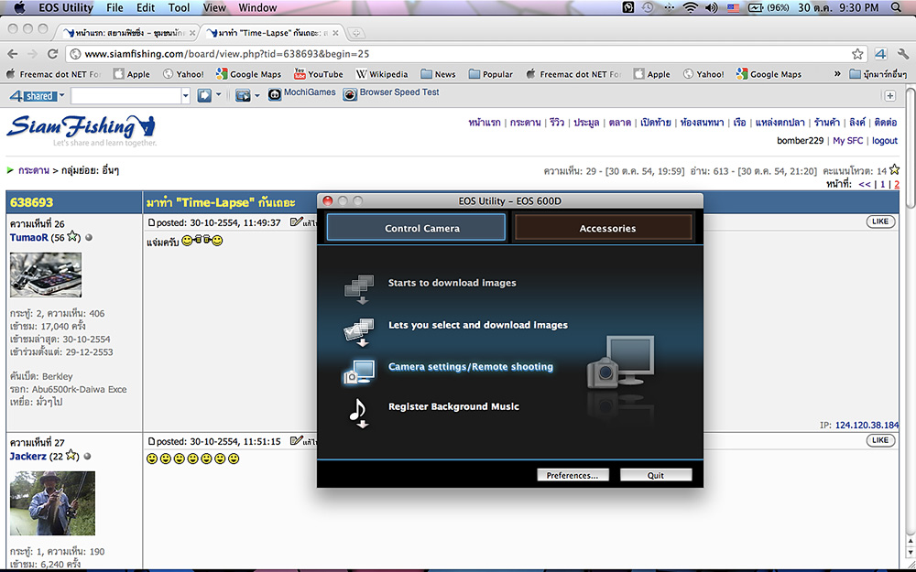The image size is (916, 572).
Task: Reload the current web page
Action: (52, 54)
